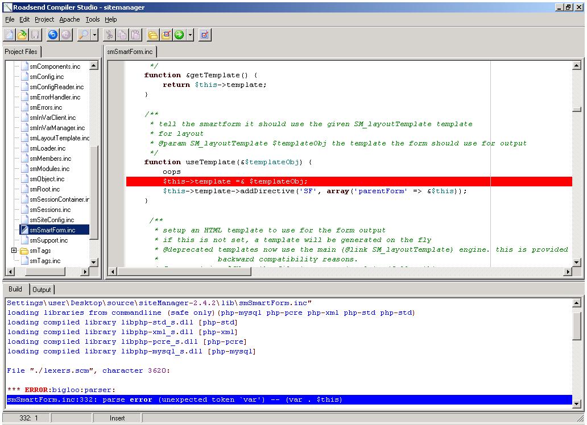Select smLoader.inc in project files
The width and height of the screenshot is (587, 425).
(x=48, y=148)
